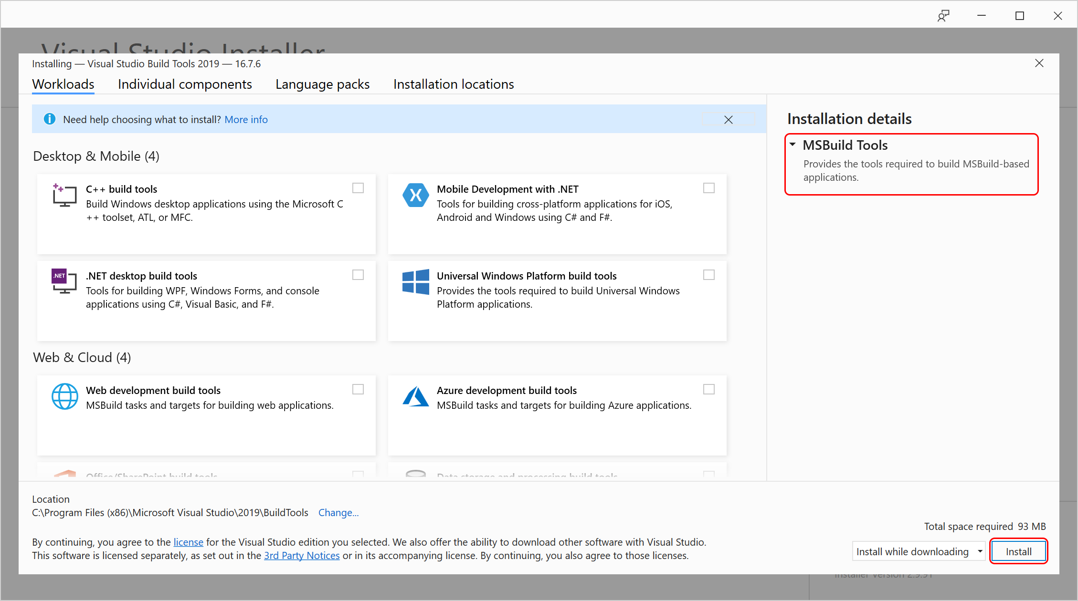Click the More info link for workload help
The height and width of the screenshot is (601, 1078).
click(x=247, y=118)
